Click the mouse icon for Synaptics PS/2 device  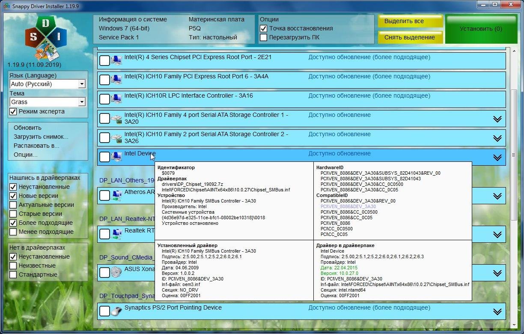tap(116, 311)
